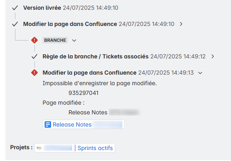Open the Release Notes Confluence link
Image resolution: width=231 pixels, height=161 pixels.
[x=83, y=125]
